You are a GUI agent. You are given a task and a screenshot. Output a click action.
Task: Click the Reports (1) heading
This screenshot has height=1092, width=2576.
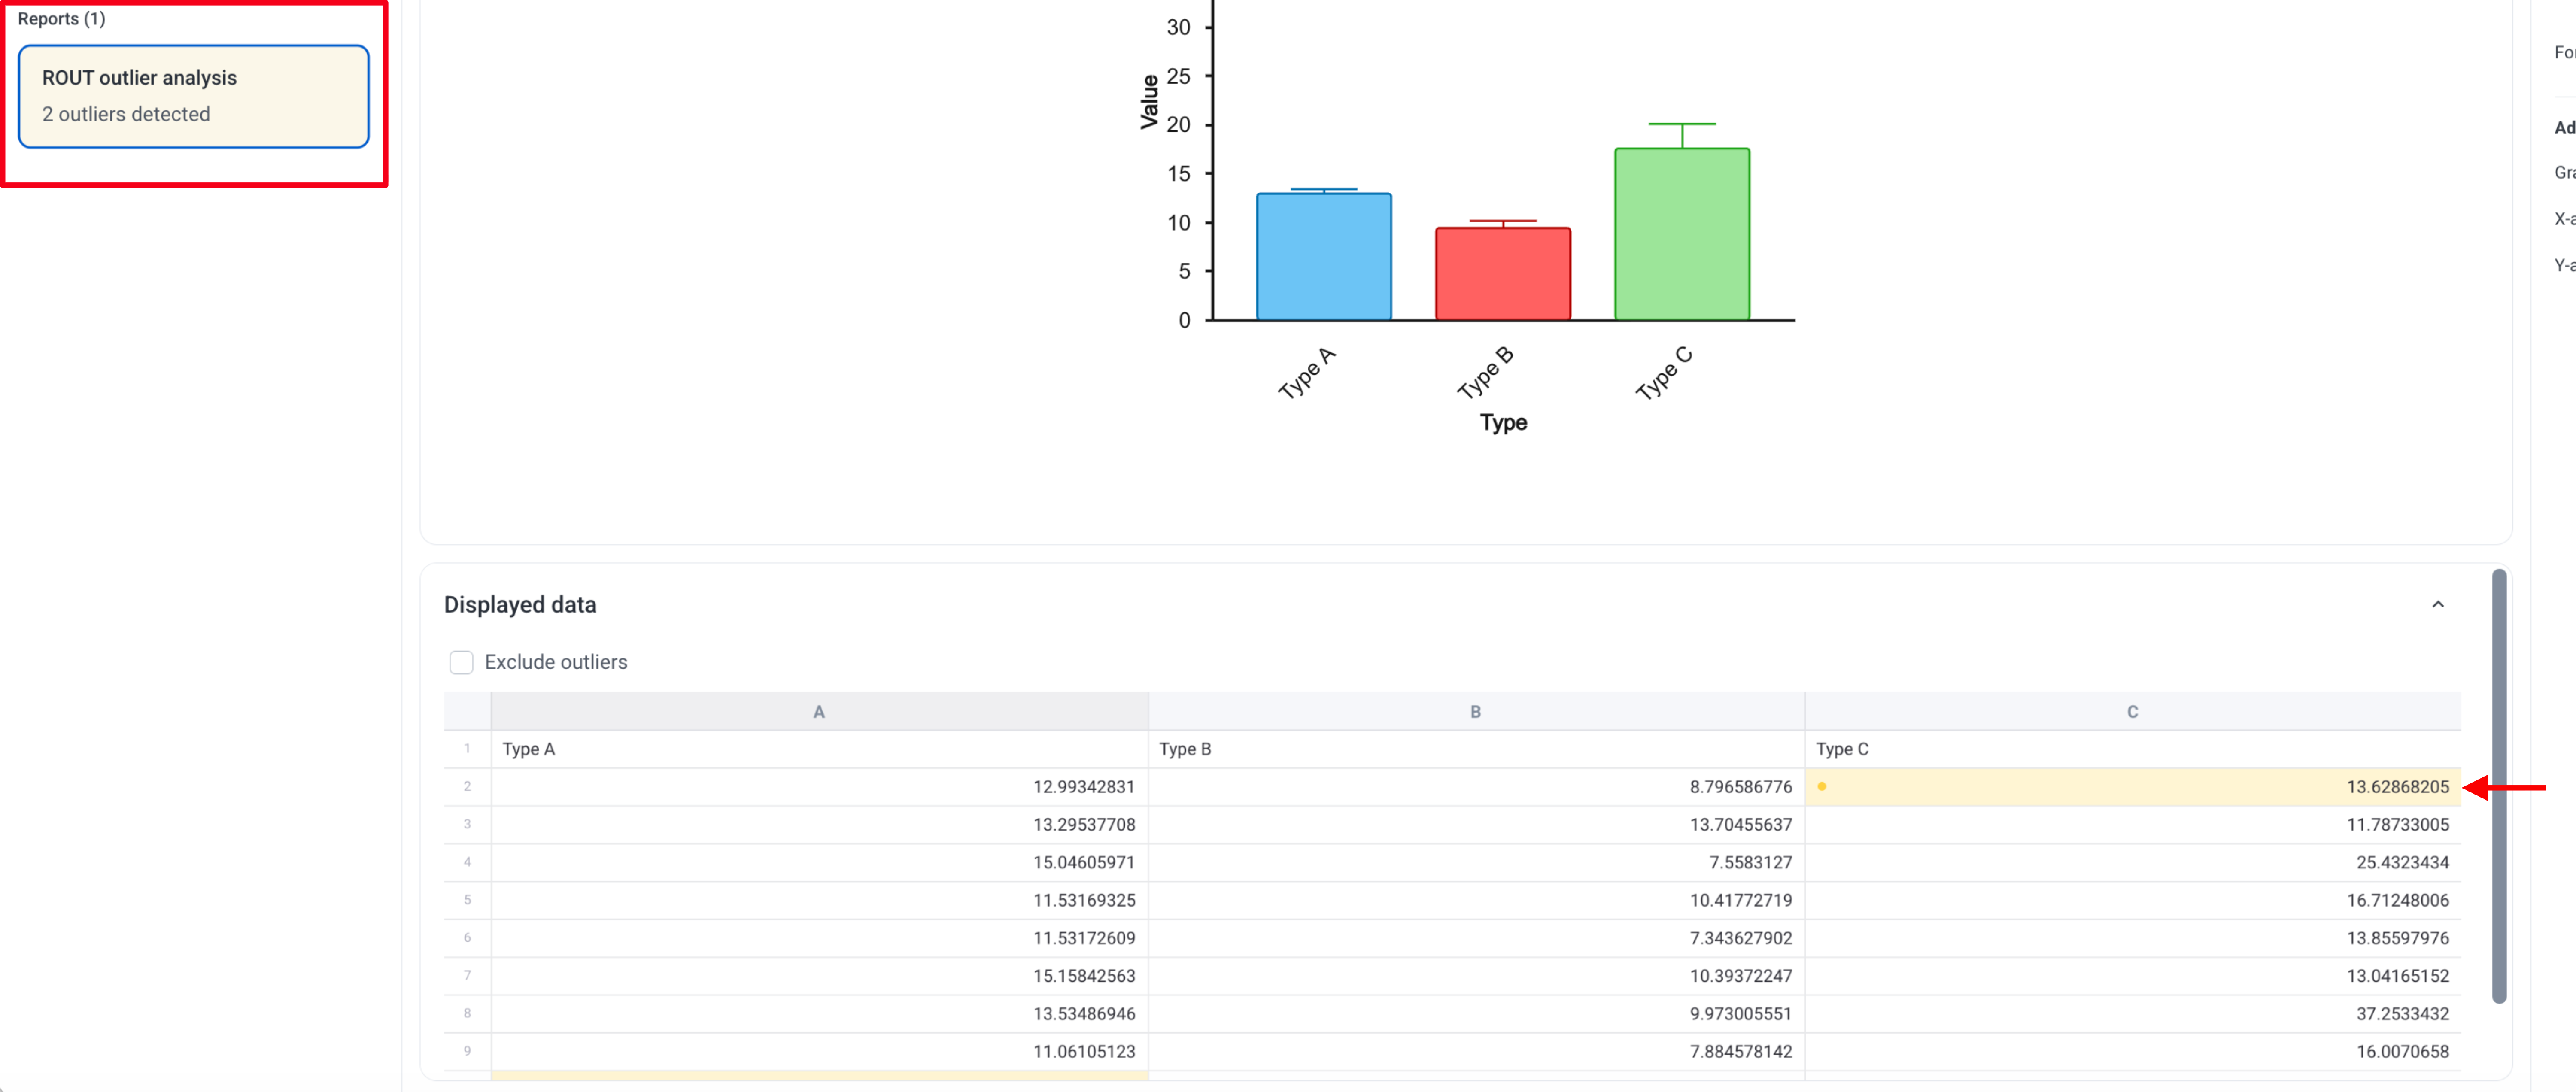point(61,19)
